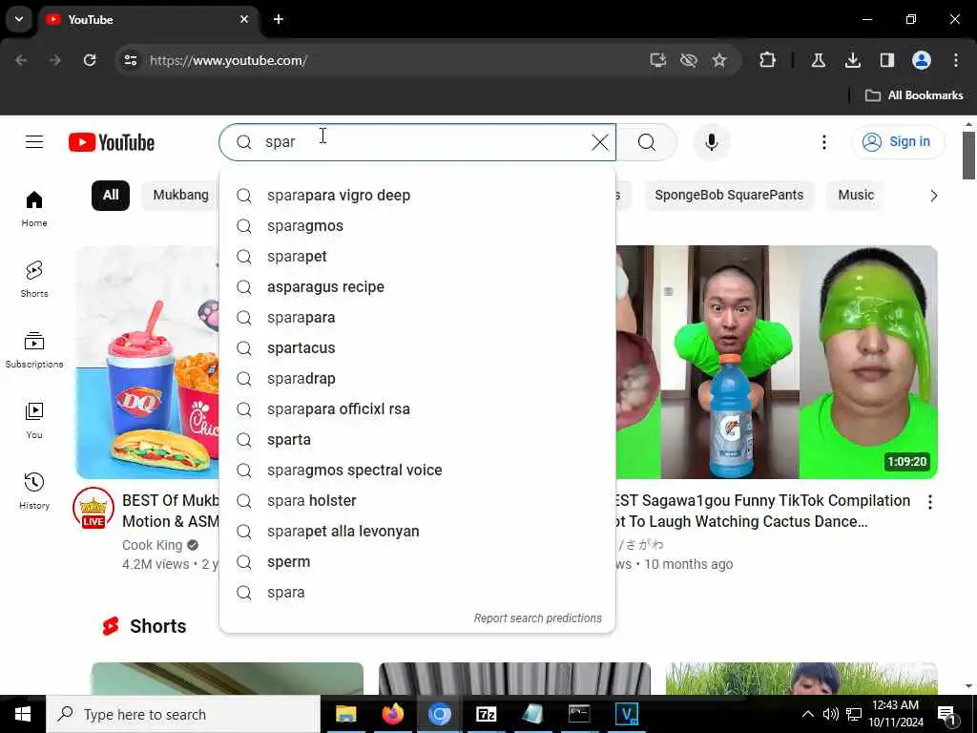The image size is (977, 733).
Task: Open Chrome Labs flask icon
Action: (818, 60)
